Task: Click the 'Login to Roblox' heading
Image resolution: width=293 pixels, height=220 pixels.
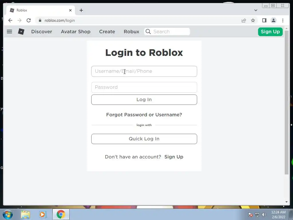Action: 144,53
